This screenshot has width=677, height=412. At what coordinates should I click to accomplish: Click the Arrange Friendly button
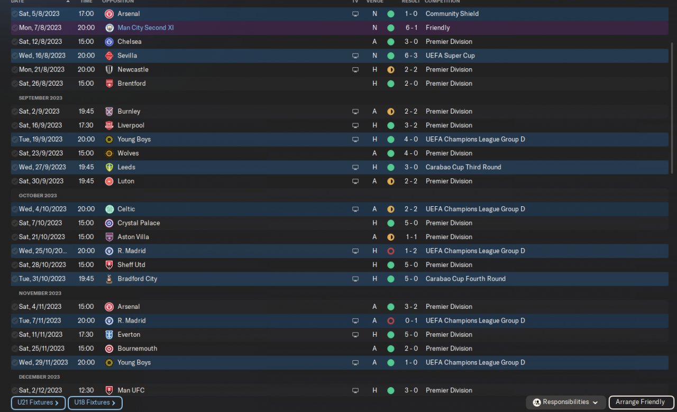click(x=641, y=402)
